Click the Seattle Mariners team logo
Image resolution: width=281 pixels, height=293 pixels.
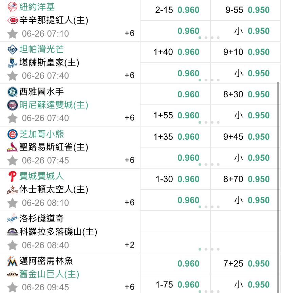pos(13,92)
